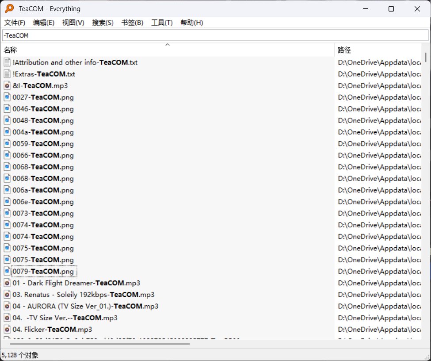Click the sort direction arrow above the name column
The width and height of the screenshot is (431, 361).
pos(168,45)
